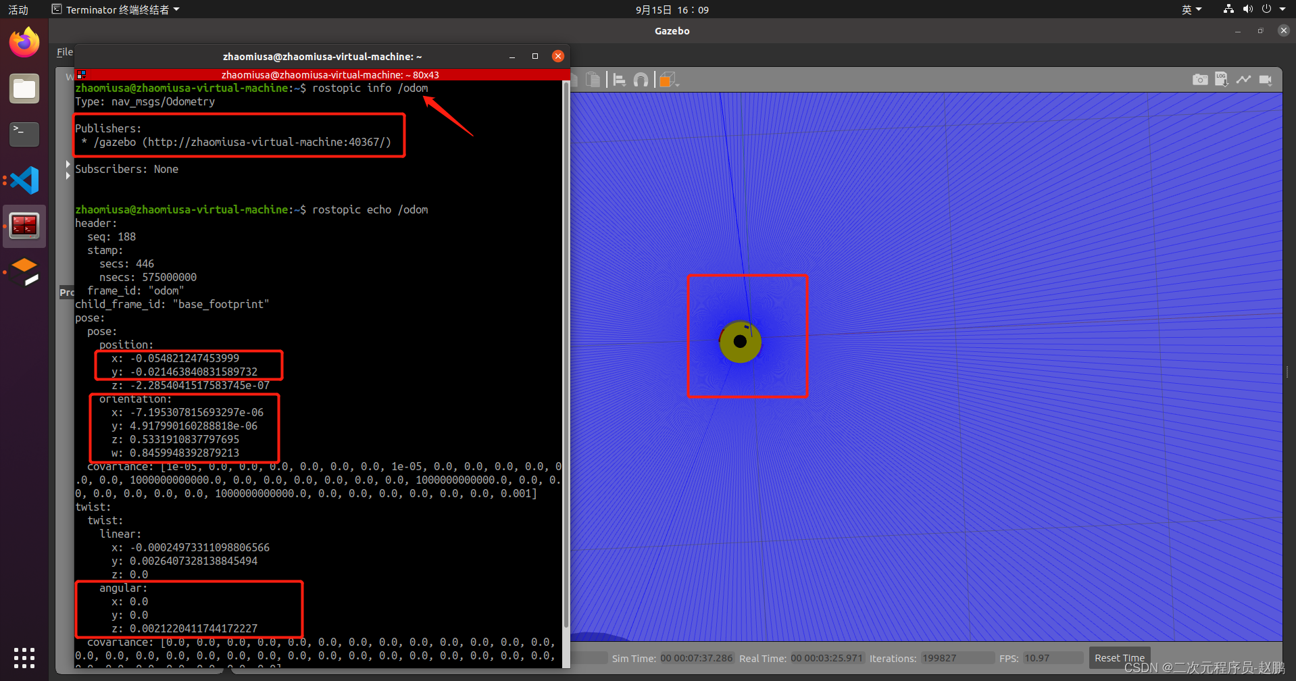
Task: Click 'rostopic echo /odom' command text
Action: pos(370,209)
